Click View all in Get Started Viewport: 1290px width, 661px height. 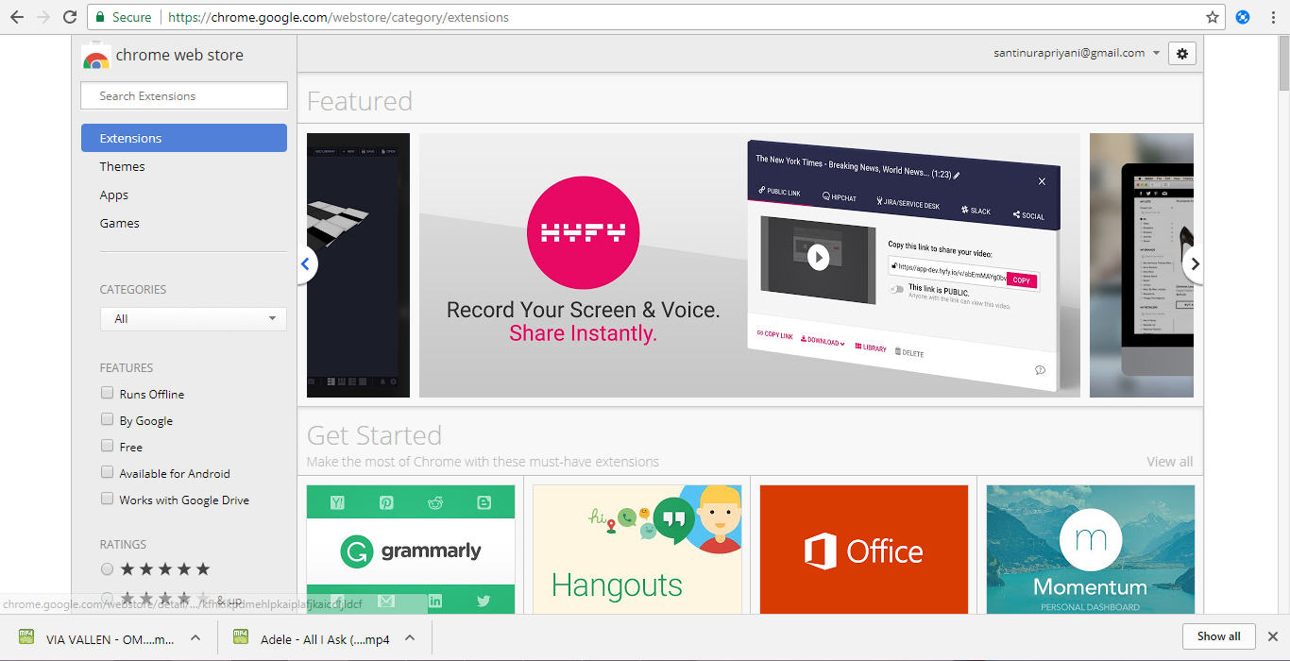pyautogui.click(x=1170, y=462)
